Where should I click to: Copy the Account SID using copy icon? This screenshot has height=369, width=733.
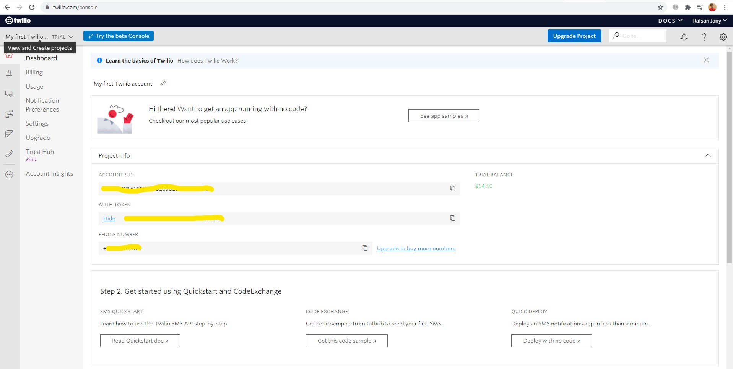pos(453,188)
